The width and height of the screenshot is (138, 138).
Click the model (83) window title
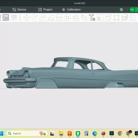point(80,3)
